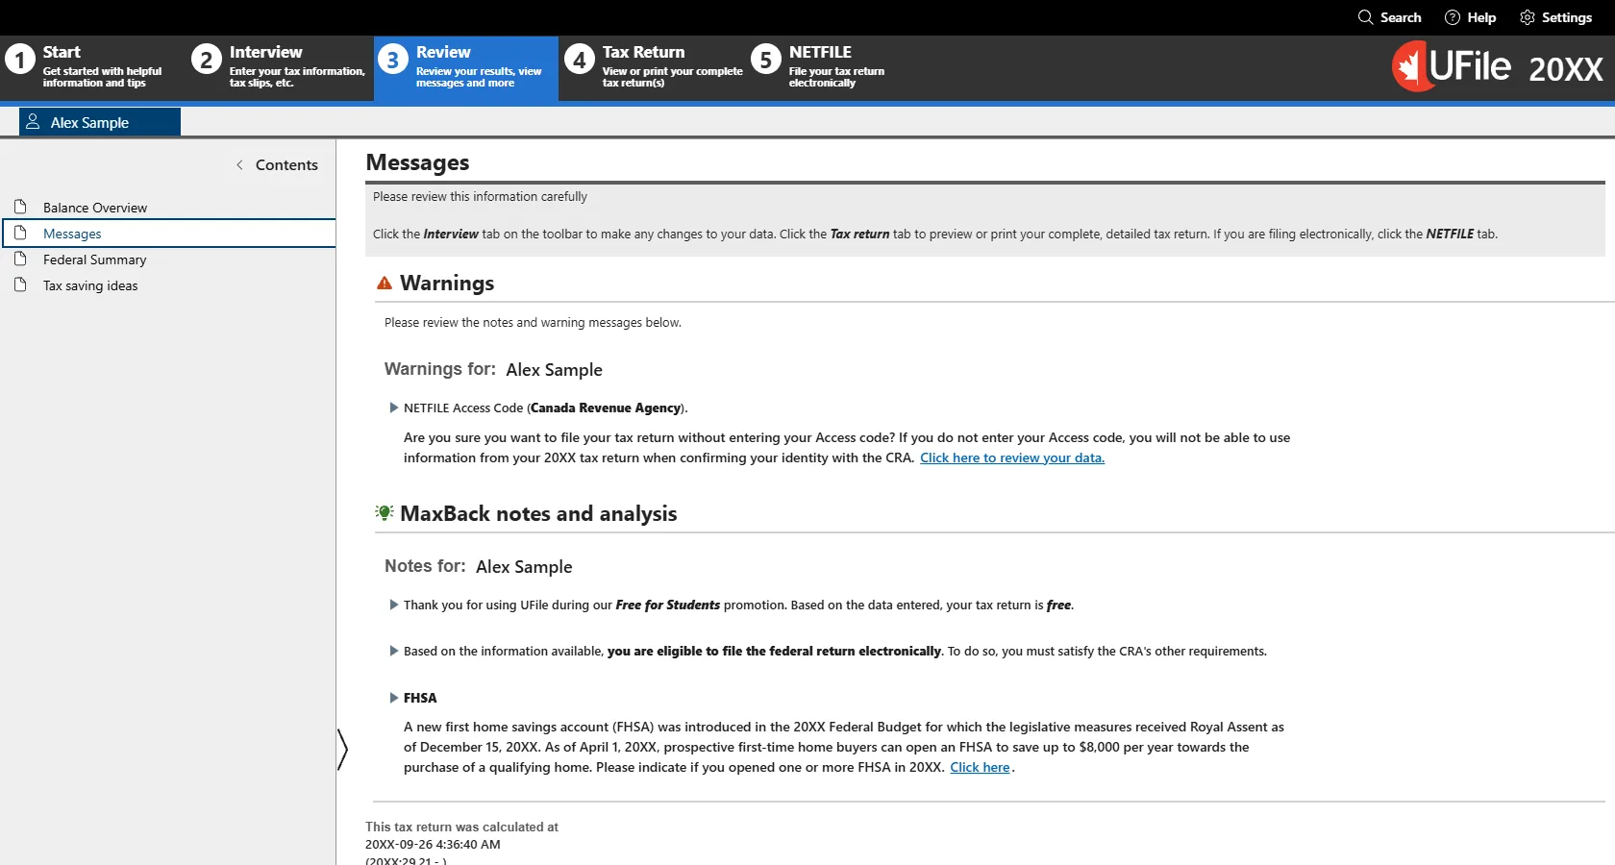1615x865 pixels.
Task: Follow 'Click here to review your data' link
Action: click(1012, 457)
